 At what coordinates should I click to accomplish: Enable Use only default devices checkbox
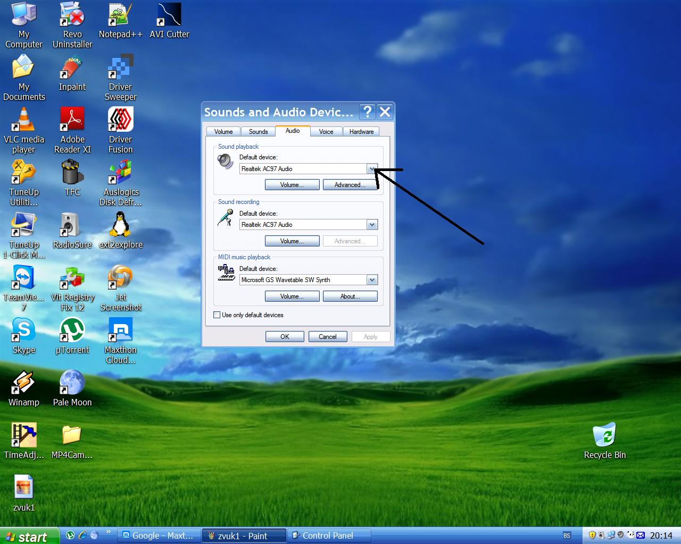[x=217, y=315]
